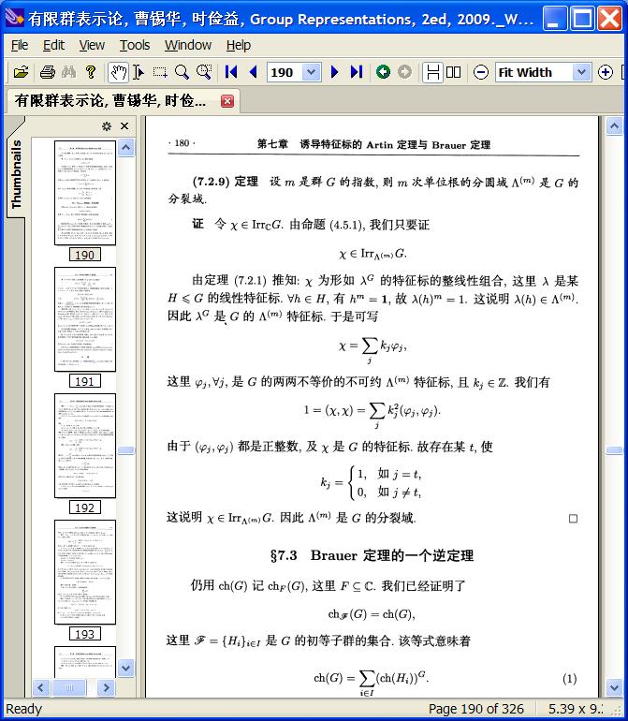Open the page number dropdown arrow
Viewport: 628px width, 721px height.
(x=312, y=72)
